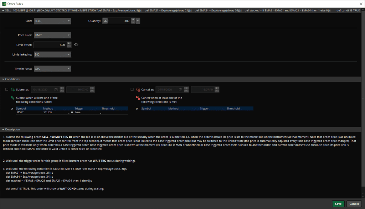Image resolution: width=365 pixels, height=209 pixels.
Task: Increase Quantity with the plus stepper
Action: pyautogui.click(x=133, y=19)
